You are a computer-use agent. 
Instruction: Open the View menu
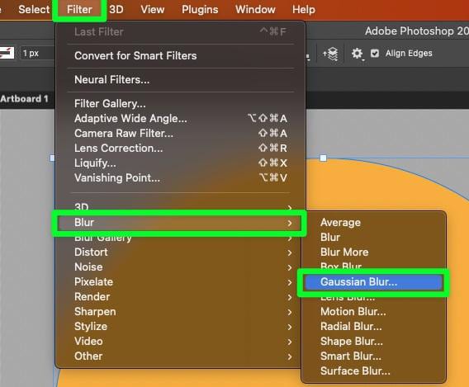[153, 10]
